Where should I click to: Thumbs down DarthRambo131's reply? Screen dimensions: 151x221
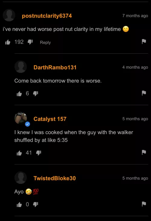(x=36, y=94)
